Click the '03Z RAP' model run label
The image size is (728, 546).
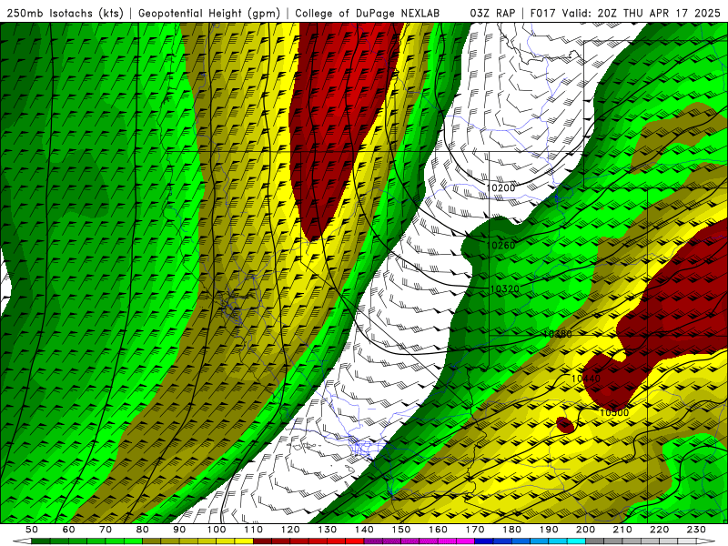[x=492, y=13]
